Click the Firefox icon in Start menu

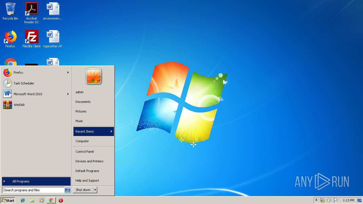click(8, 73)
